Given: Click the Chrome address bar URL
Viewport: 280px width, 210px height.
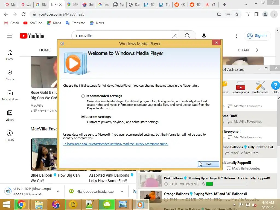Looking at the screenshot, I should point(62,14).
